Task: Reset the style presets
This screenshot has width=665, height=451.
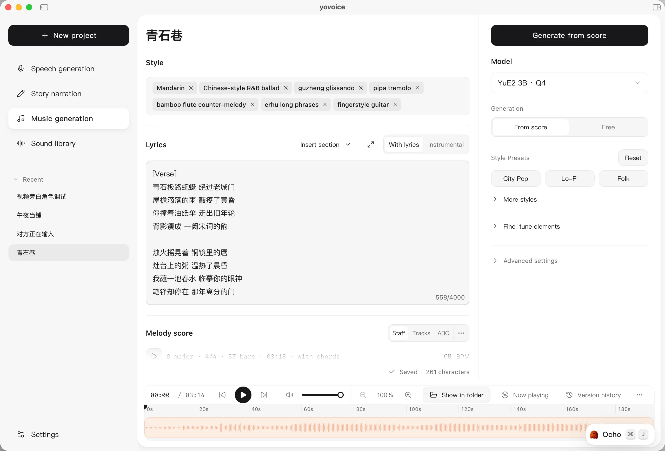Action: click(x=633, y=158)
